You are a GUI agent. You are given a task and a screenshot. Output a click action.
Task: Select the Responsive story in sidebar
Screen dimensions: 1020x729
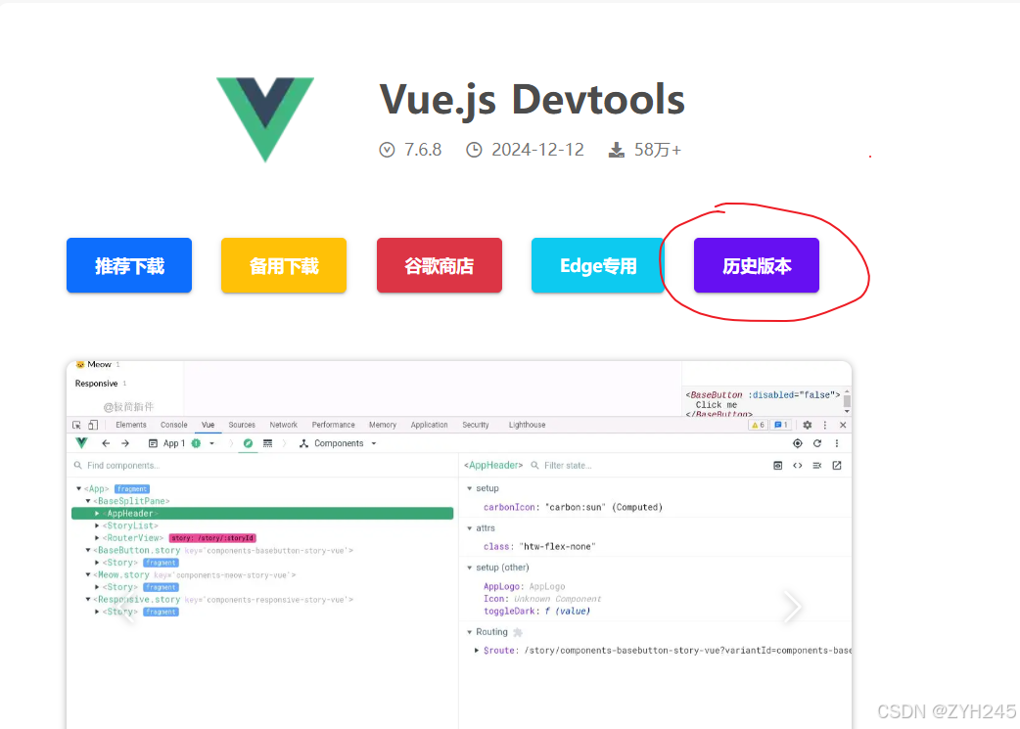click(101, 384)
